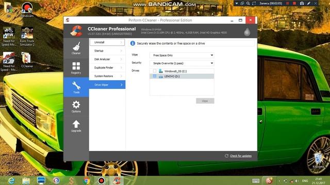Open Need for Speed MW desktop shortcut
The width and height of the screenshot is (330, 185).
tap(9, 36)
